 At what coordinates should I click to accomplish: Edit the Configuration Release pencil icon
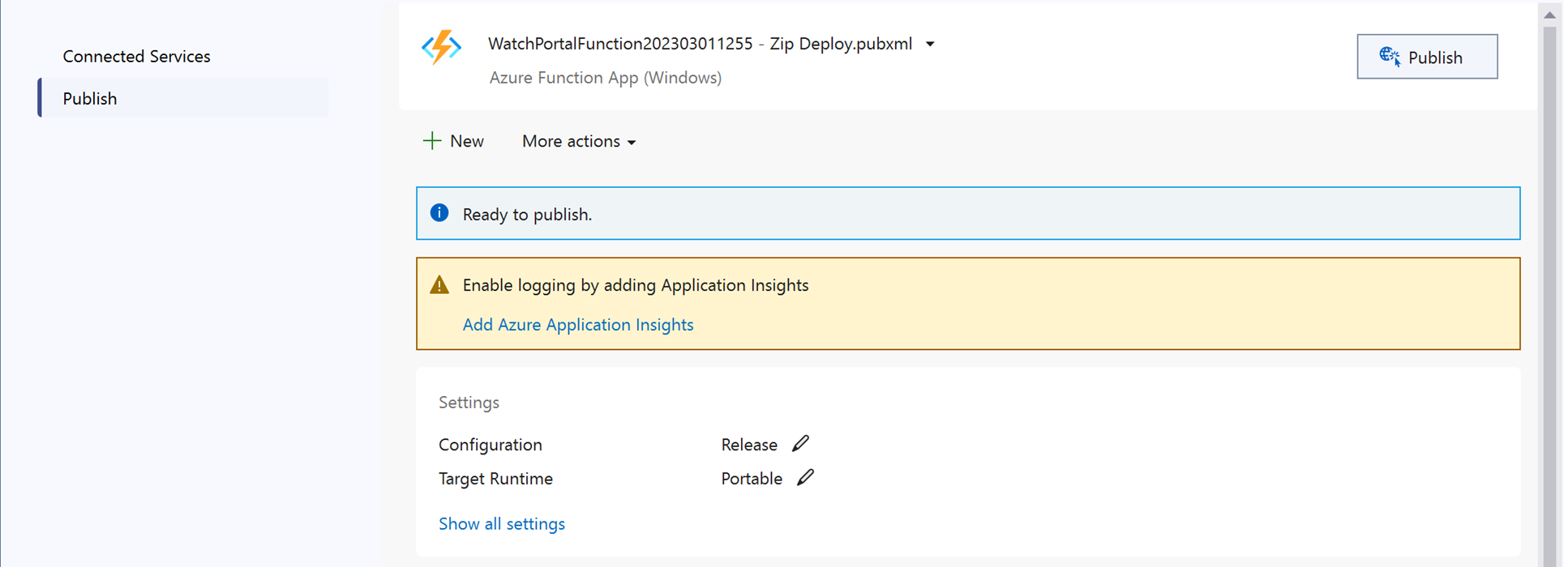pos(800,443)
